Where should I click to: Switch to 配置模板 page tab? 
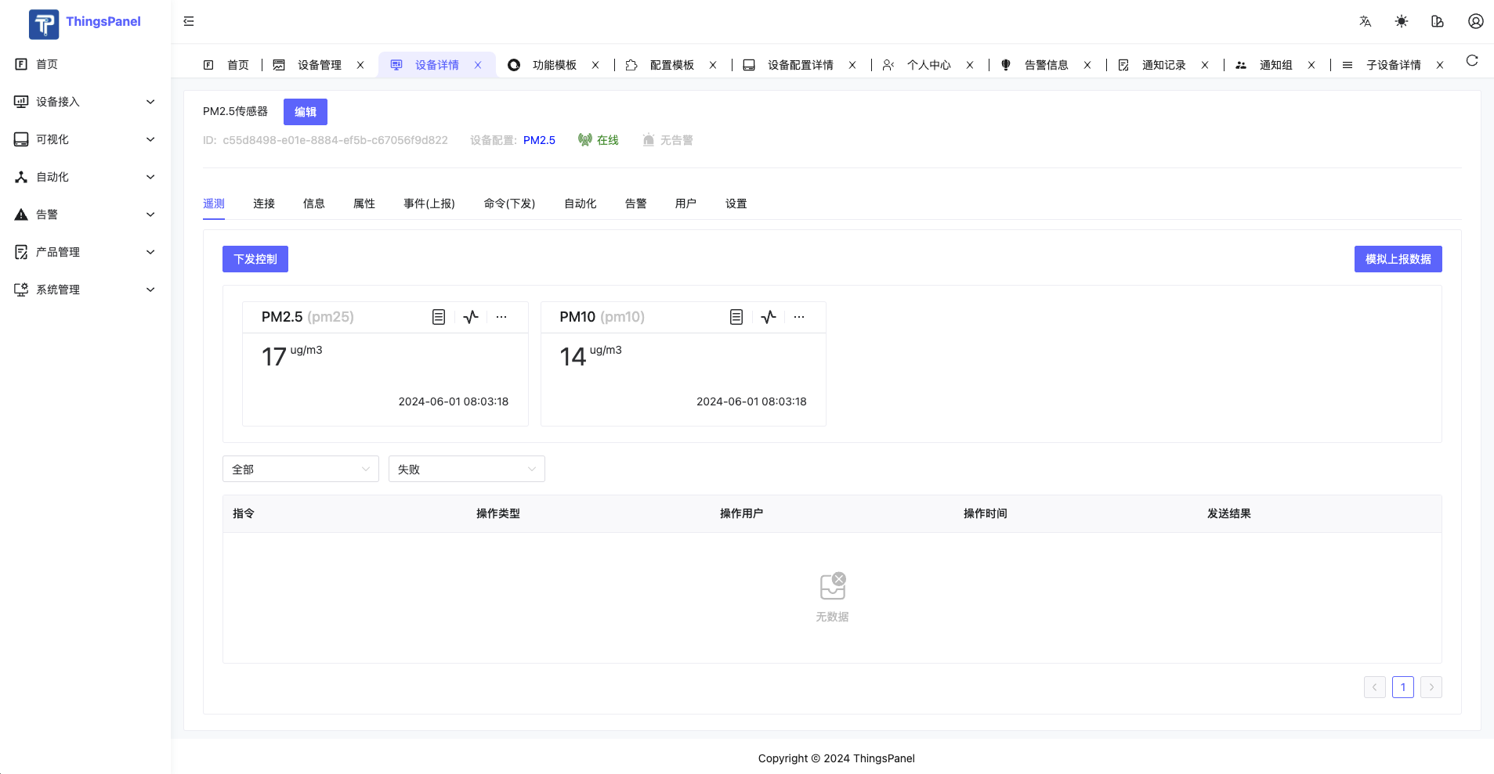[x=671, y=65]
